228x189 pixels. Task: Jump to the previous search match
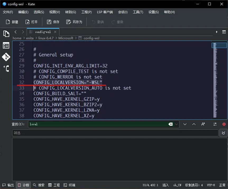pyautogui.click(x=194, y=124)
